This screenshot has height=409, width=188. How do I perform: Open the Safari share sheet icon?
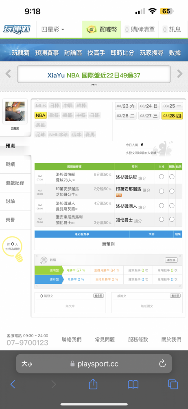[x=93, y=384]
